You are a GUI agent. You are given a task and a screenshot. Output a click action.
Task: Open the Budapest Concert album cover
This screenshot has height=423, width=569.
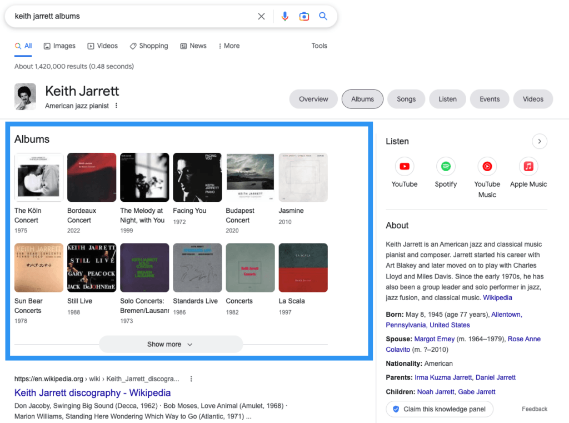click(x=251, y=177)
